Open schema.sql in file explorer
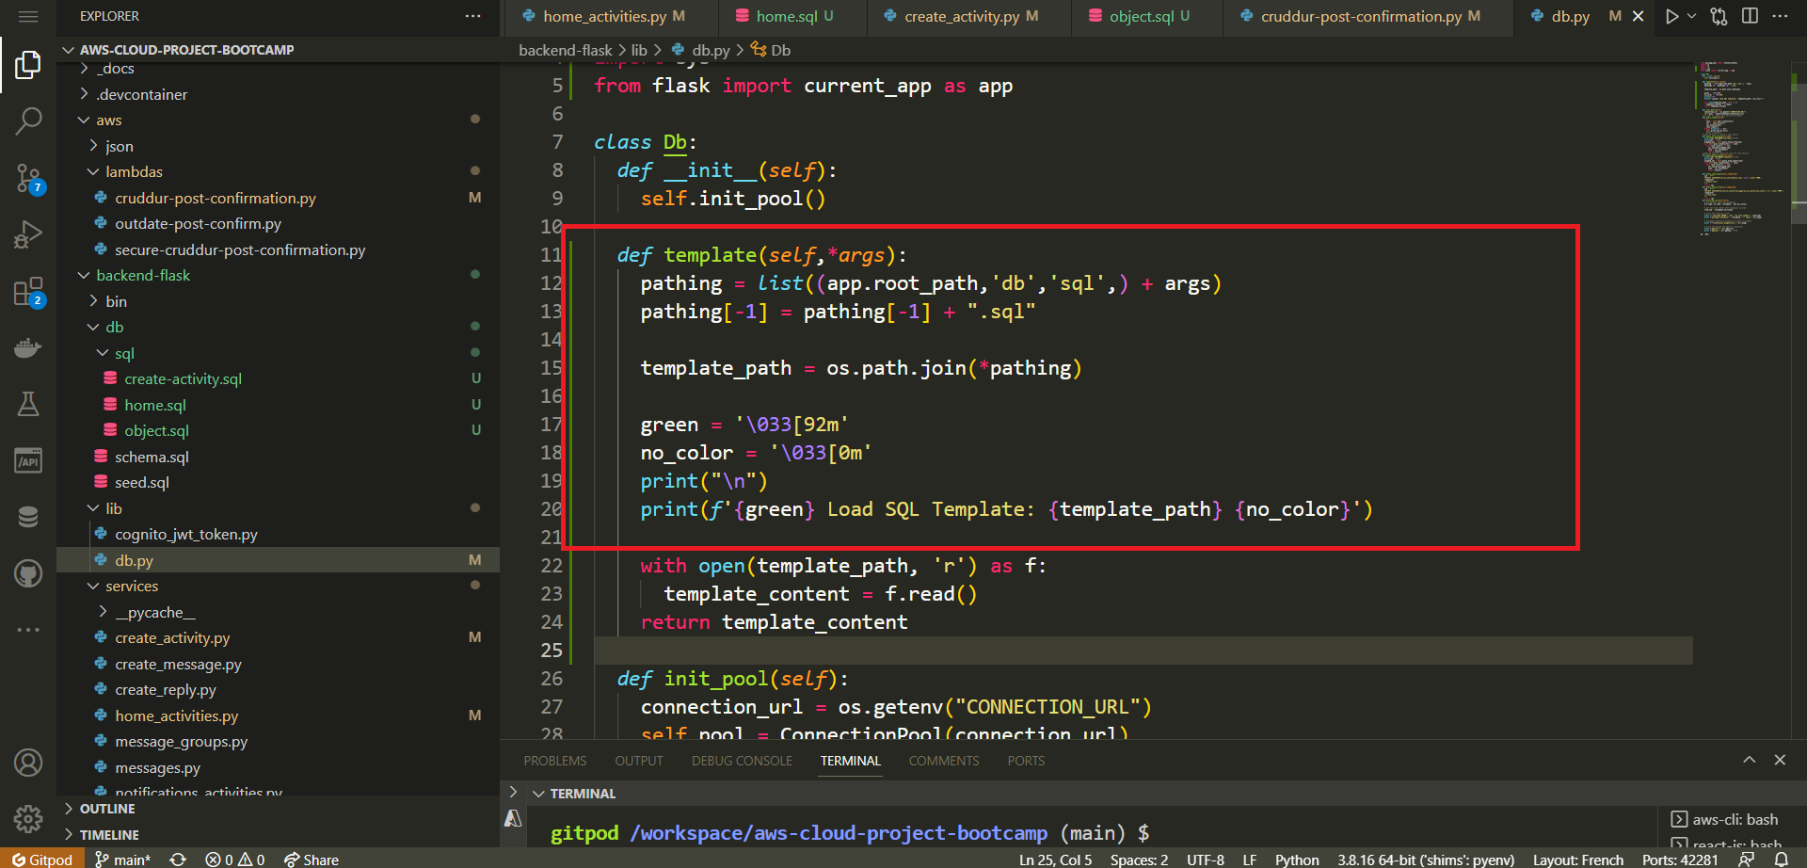Image resolution: width=1807 pixels, height=868 pixels. [152, 457]
